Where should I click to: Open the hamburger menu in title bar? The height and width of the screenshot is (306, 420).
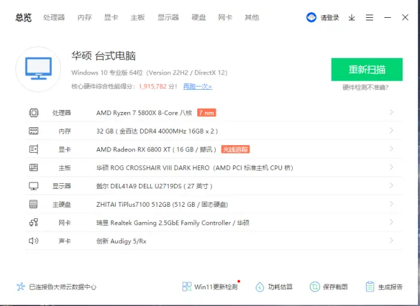pyautogui.click(x=369, y=18)
